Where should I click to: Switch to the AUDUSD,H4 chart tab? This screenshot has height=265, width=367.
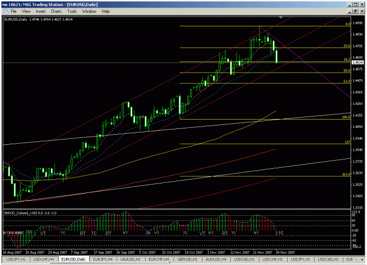(216, 259)
